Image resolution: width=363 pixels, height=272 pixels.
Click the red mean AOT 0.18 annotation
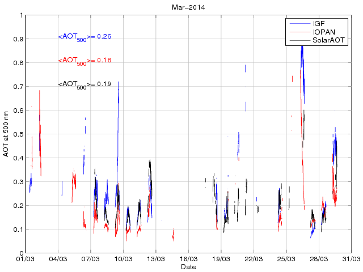[x=85, y=61]
